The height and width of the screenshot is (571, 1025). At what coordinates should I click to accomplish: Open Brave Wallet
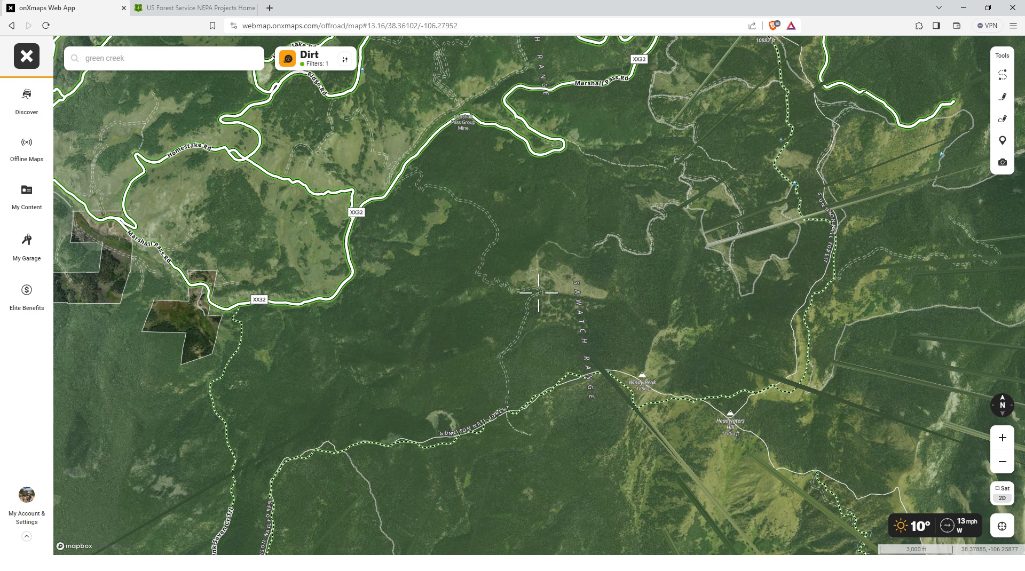coord(957,26)
